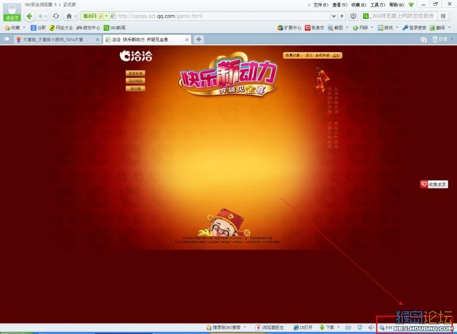Click the 翻译 translate tool
Screen dimensions: 457x334
(437, 27)
